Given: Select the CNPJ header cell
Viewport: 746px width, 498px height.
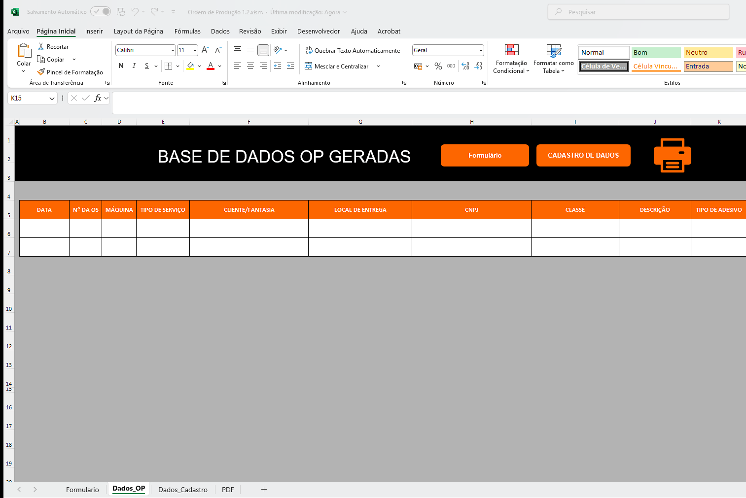Looking at the screenshot, I should click(x=471, y=210).
